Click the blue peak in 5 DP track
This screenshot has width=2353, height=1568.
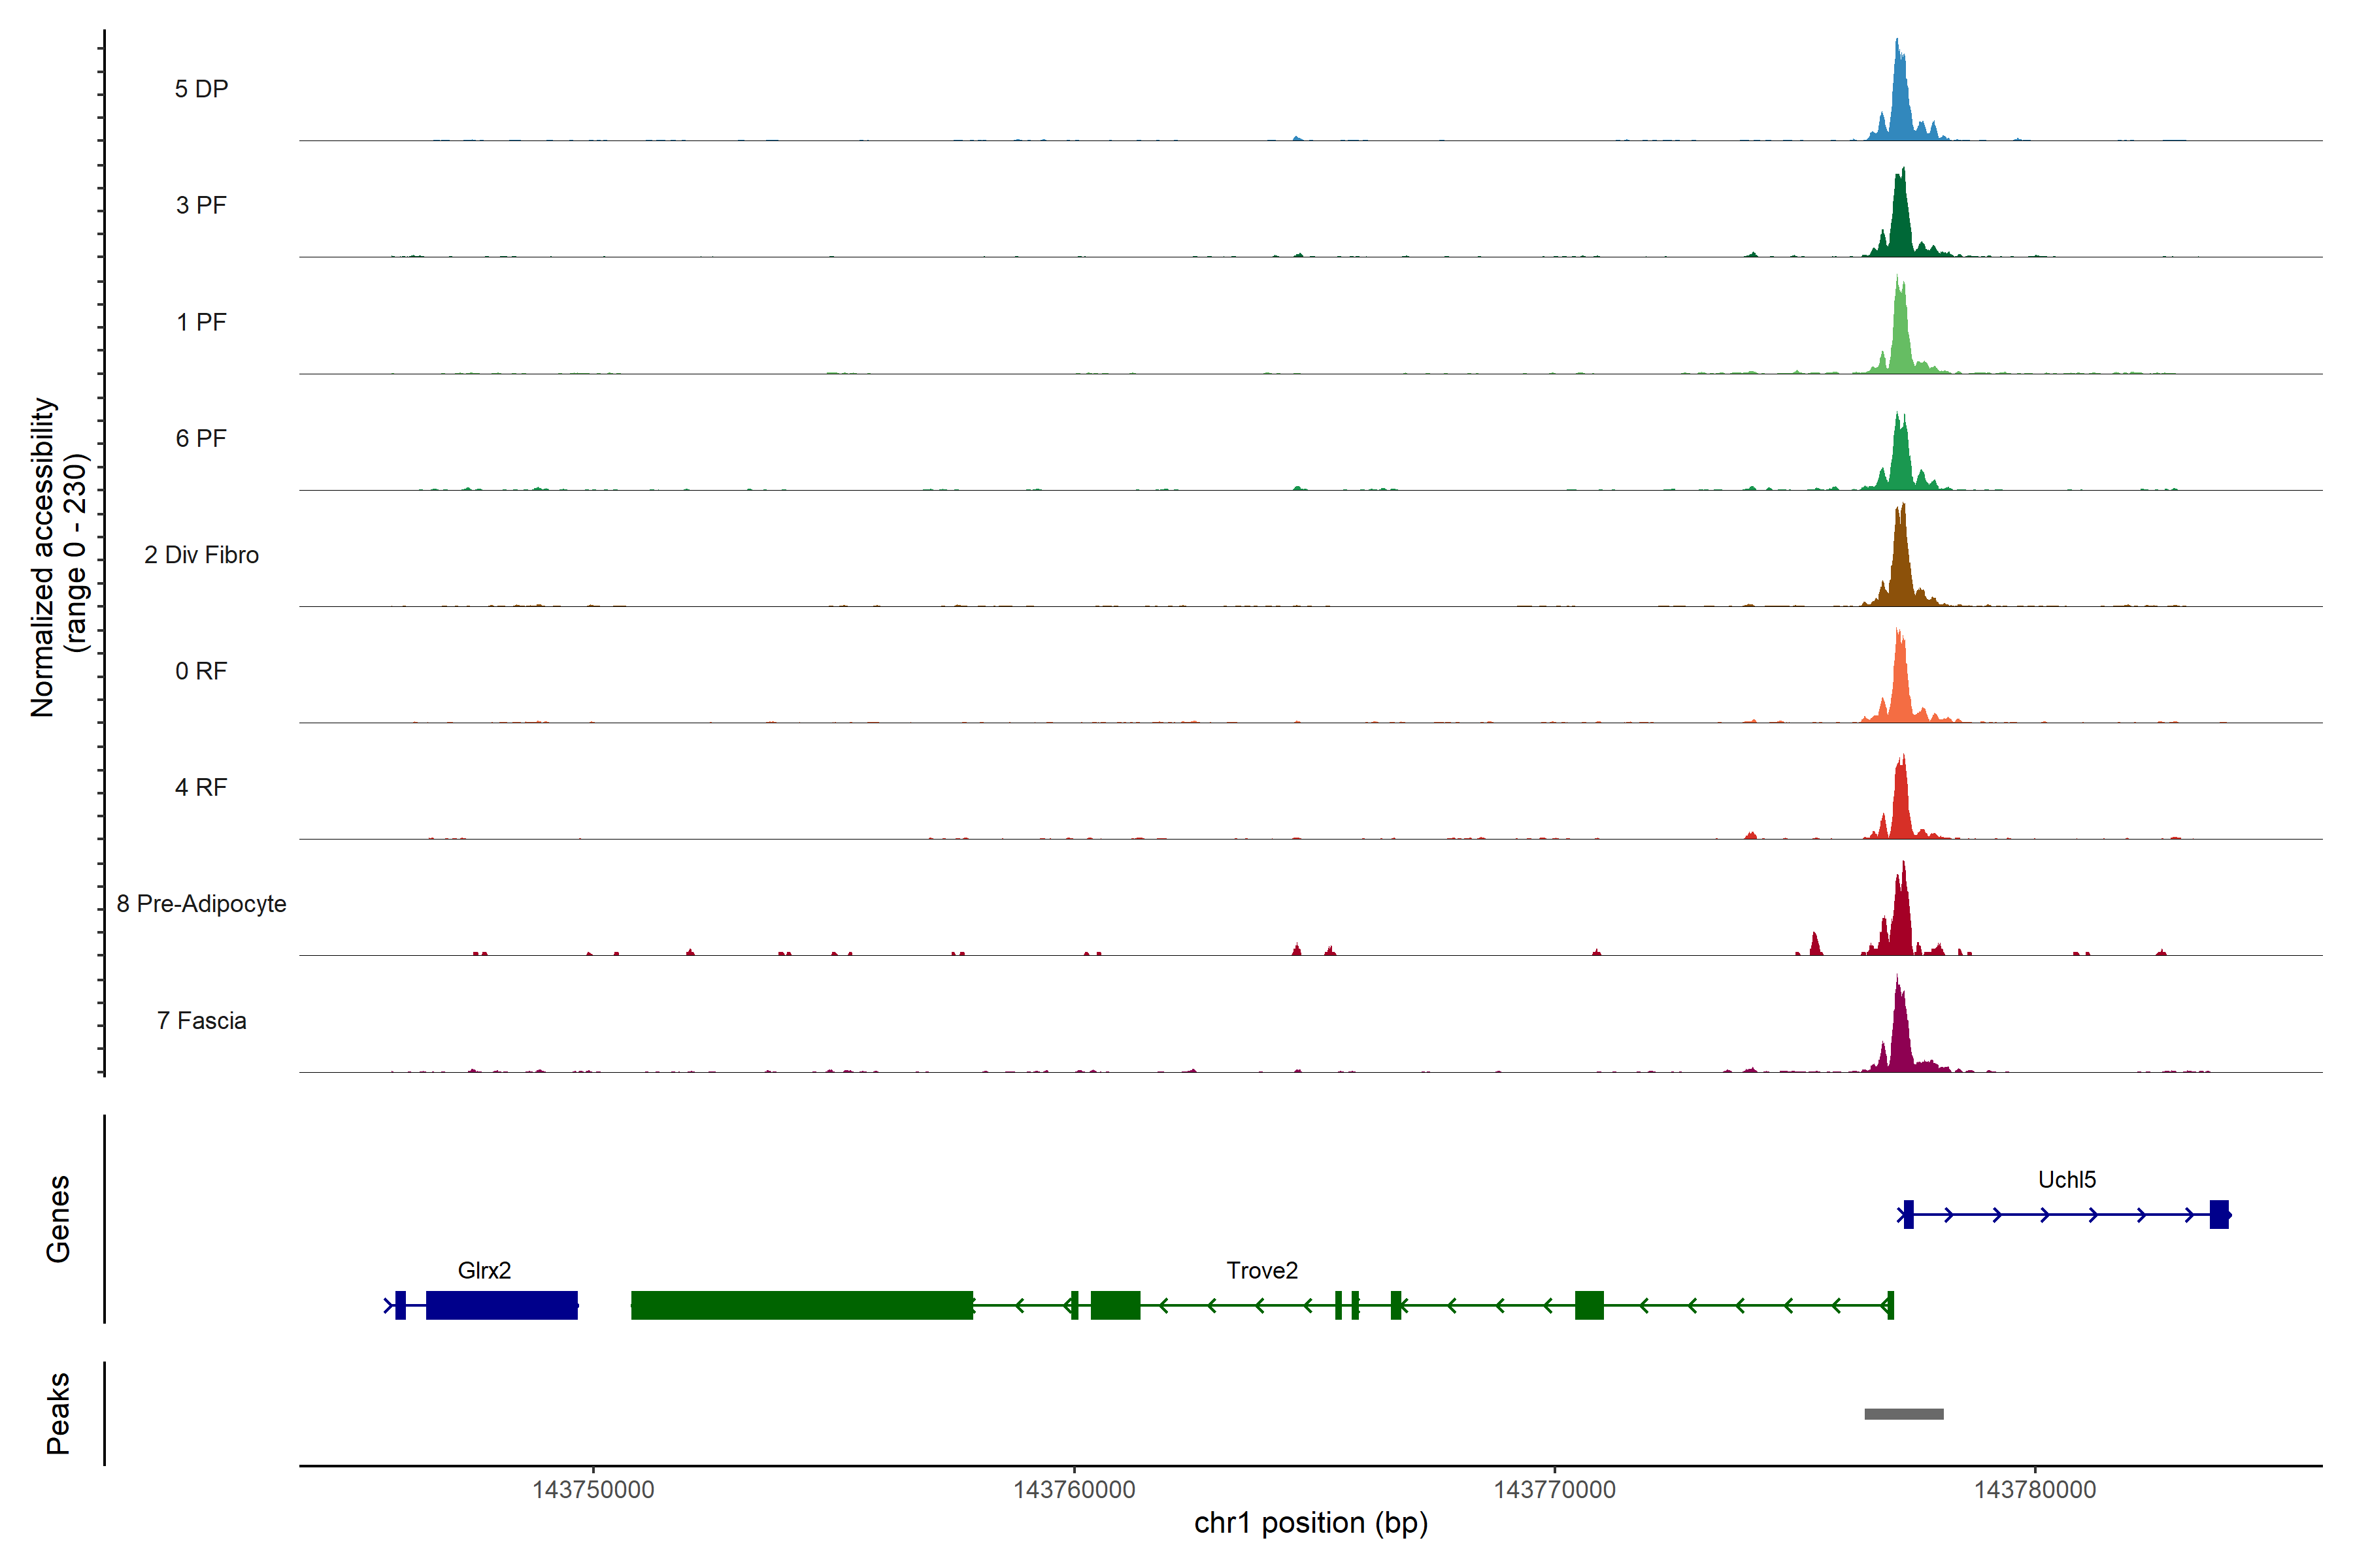(x=1900, y=105)
